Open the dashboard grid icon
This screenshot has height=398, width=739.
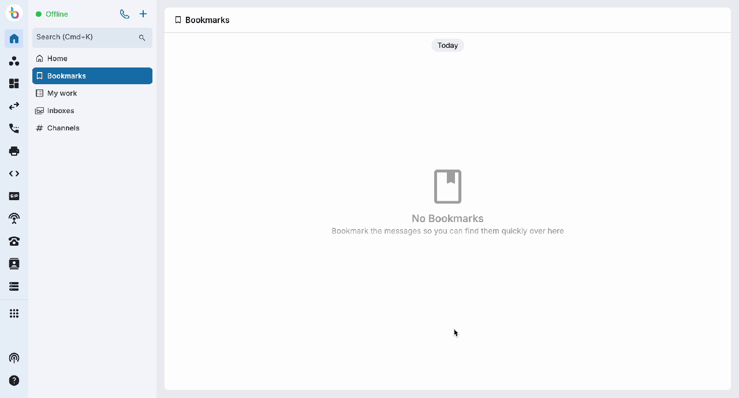pyautogui.click(x=14, y=84)
